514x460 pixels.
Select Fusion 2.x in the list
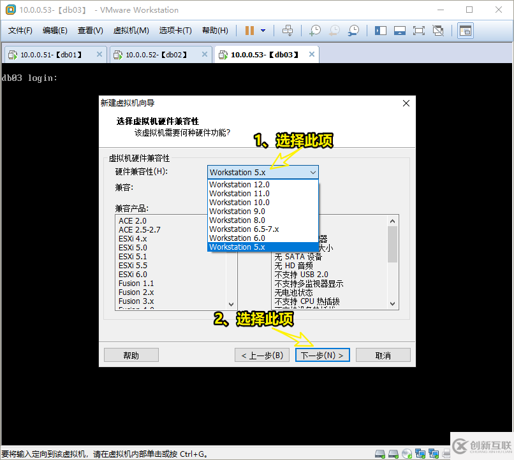[136, 292]
